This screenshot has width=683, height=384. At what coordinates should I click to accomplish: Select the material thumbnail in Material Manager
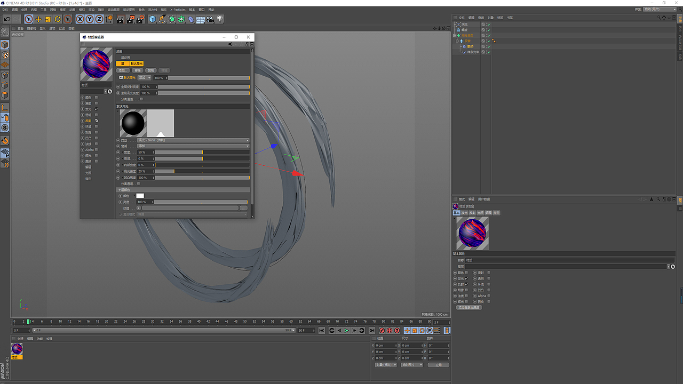tap(17, 349)
